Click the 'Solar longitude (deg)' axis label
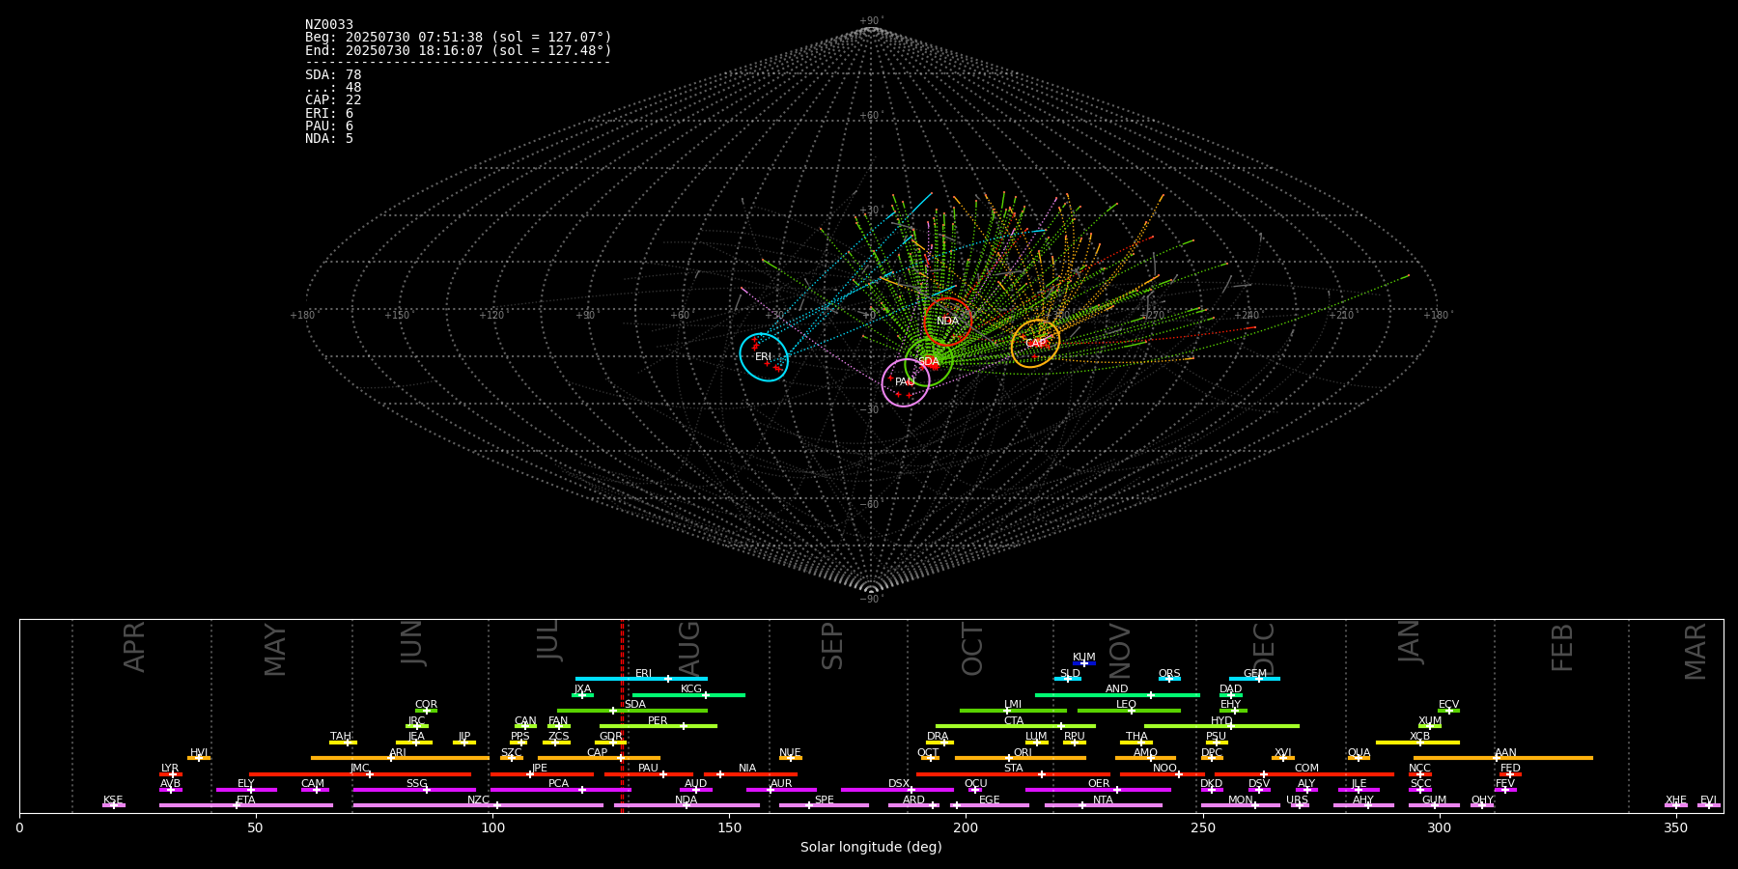 (x=871, y=847)
